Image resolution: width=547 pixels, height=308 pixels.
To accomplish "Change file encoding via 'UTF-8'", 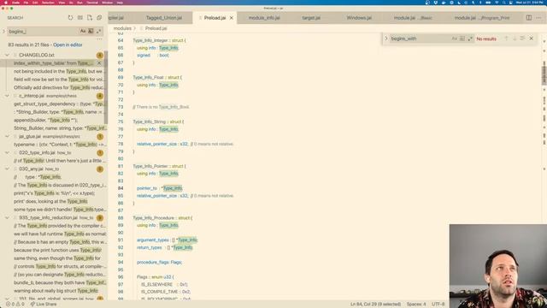I will (x=438, y=305).
